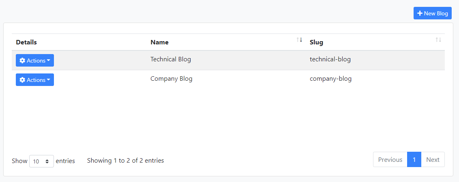459x182 pixels.
Task: Select the Technical Blog name cell
Action: (x=171, y=59)
